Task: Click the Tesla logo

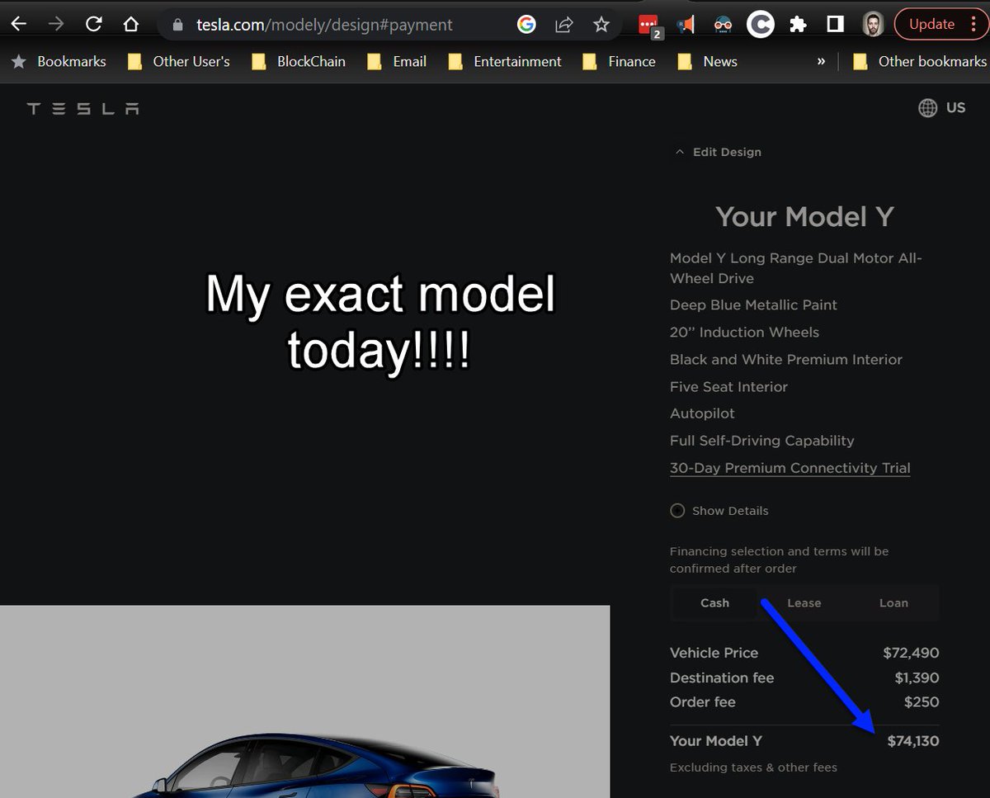Action: [83, 108]
